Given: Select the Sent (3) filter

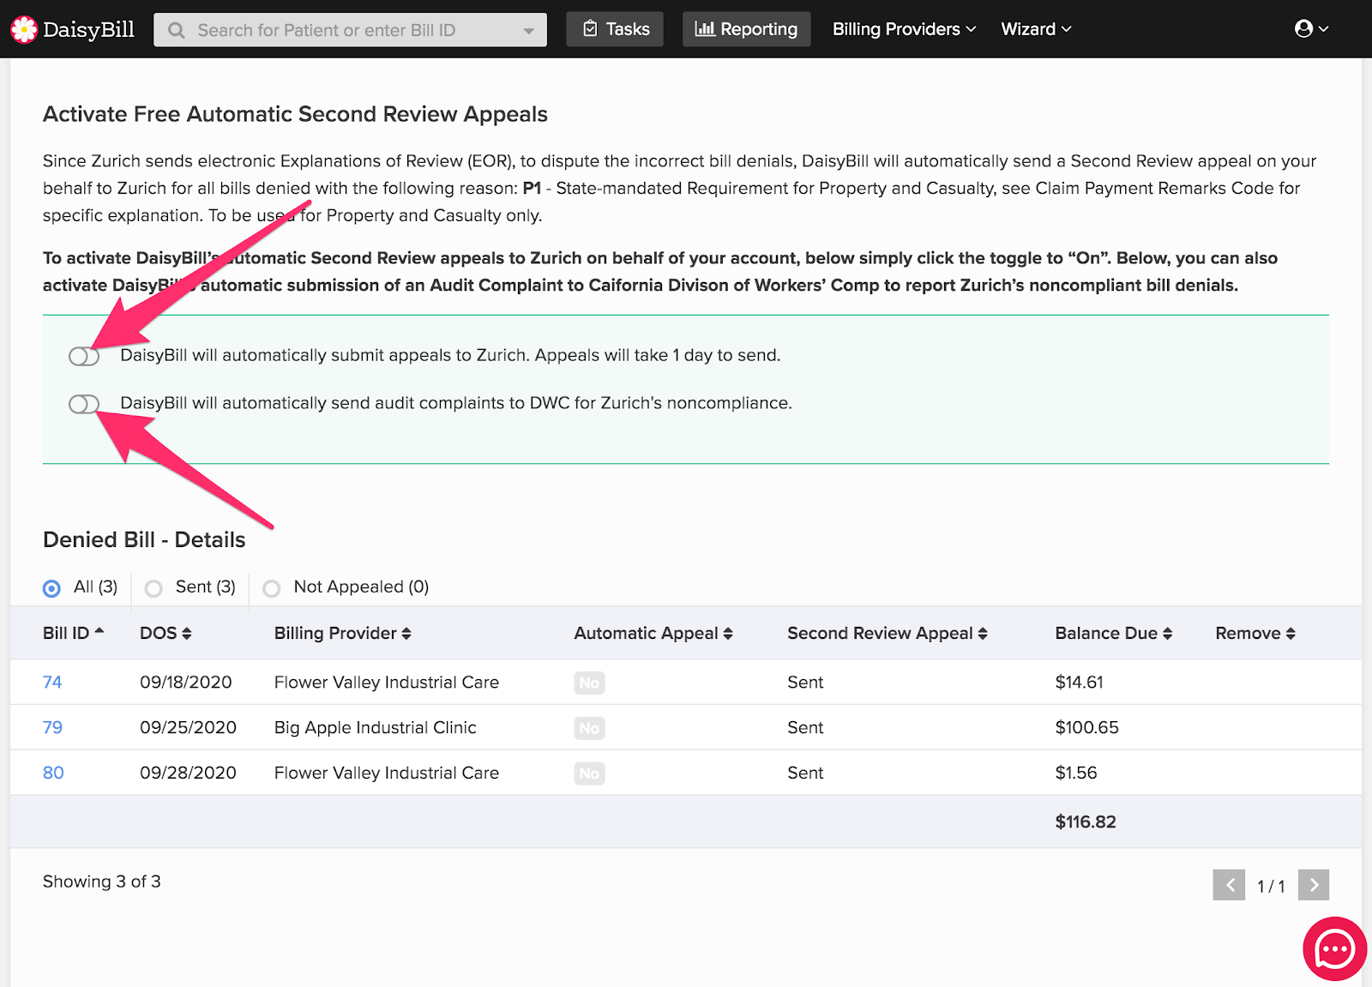Looking at the screenshot, I should coord(153,588).
